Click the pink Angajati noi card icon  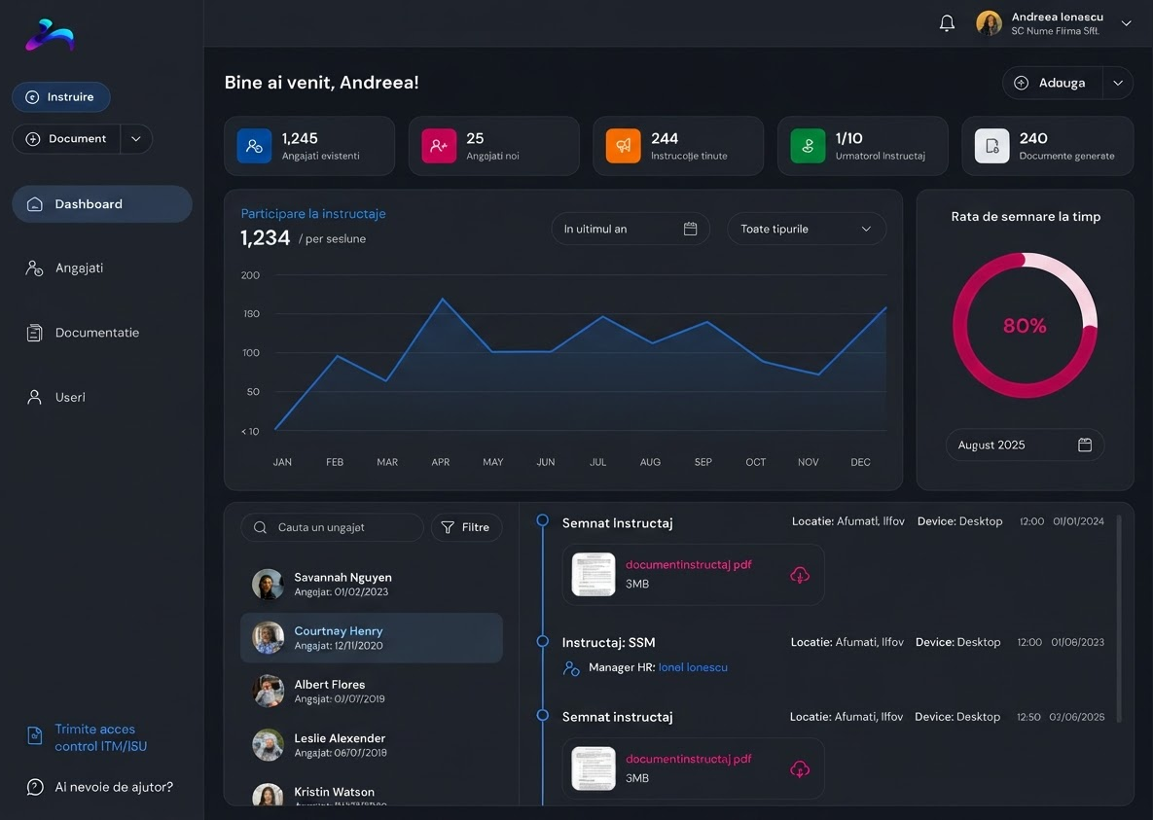[x=439, y=146]
